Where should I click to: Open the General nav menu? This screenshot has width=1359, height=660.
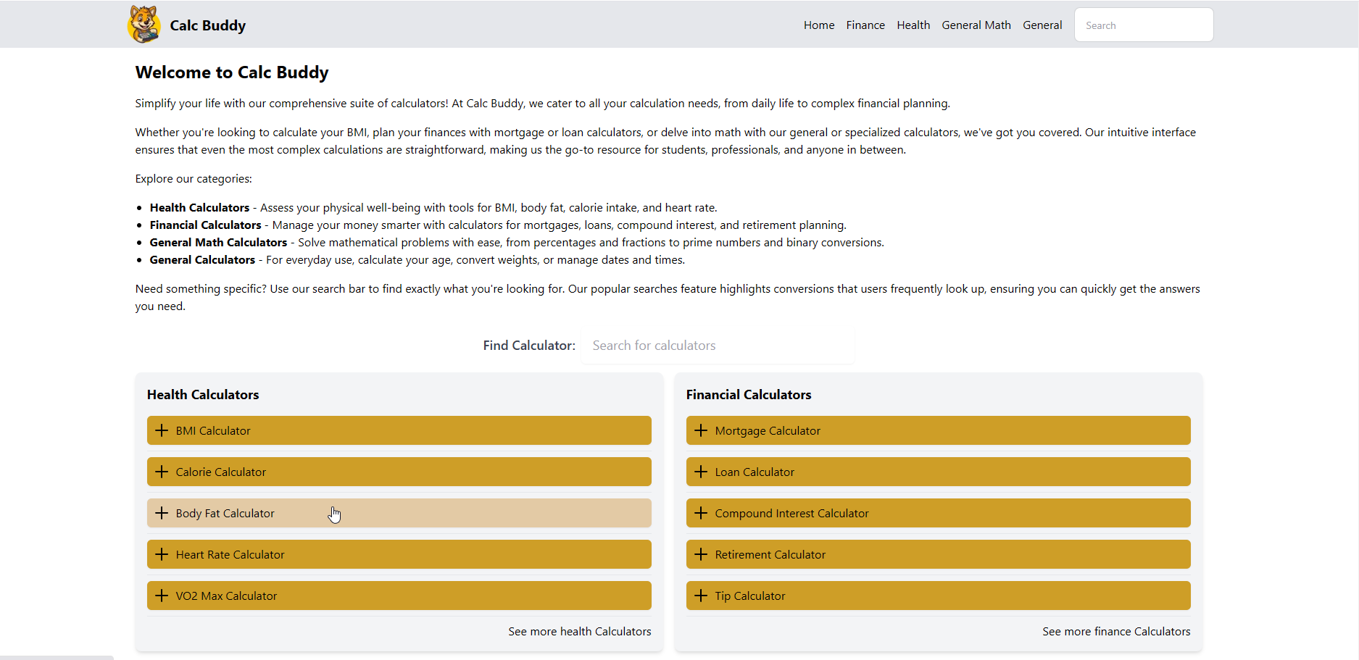click(x=1042, y=25)
